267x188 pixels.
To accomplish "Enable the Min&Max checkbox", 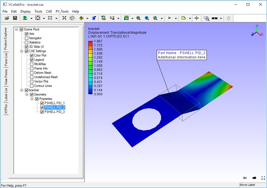I will [32, 64].
